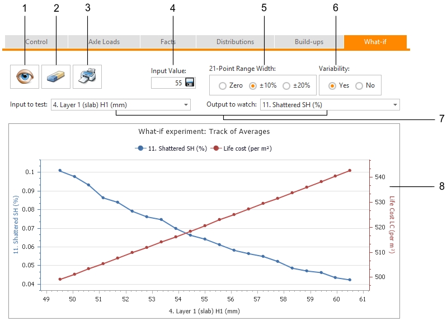Screen dimensions: 447x322
Task: Enable Variability by selecting Yes
Action: click(x=332, y=86)
